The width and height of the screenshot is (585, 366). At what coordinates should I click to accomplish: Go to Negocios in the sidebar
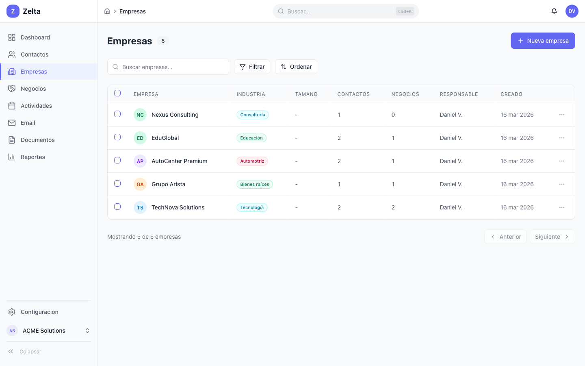tap(33, 89)
